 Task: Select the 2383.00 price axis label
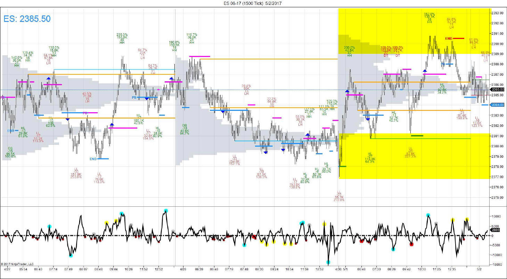click(498, 115)
